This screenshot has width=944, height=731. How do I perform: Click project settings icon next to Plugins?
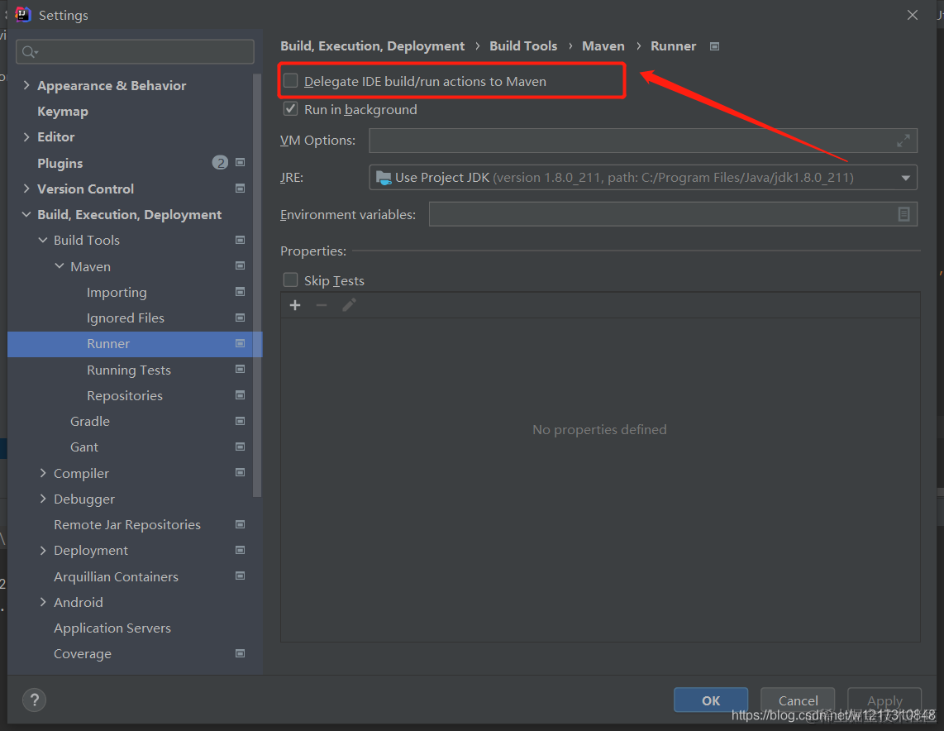[241, 163]
